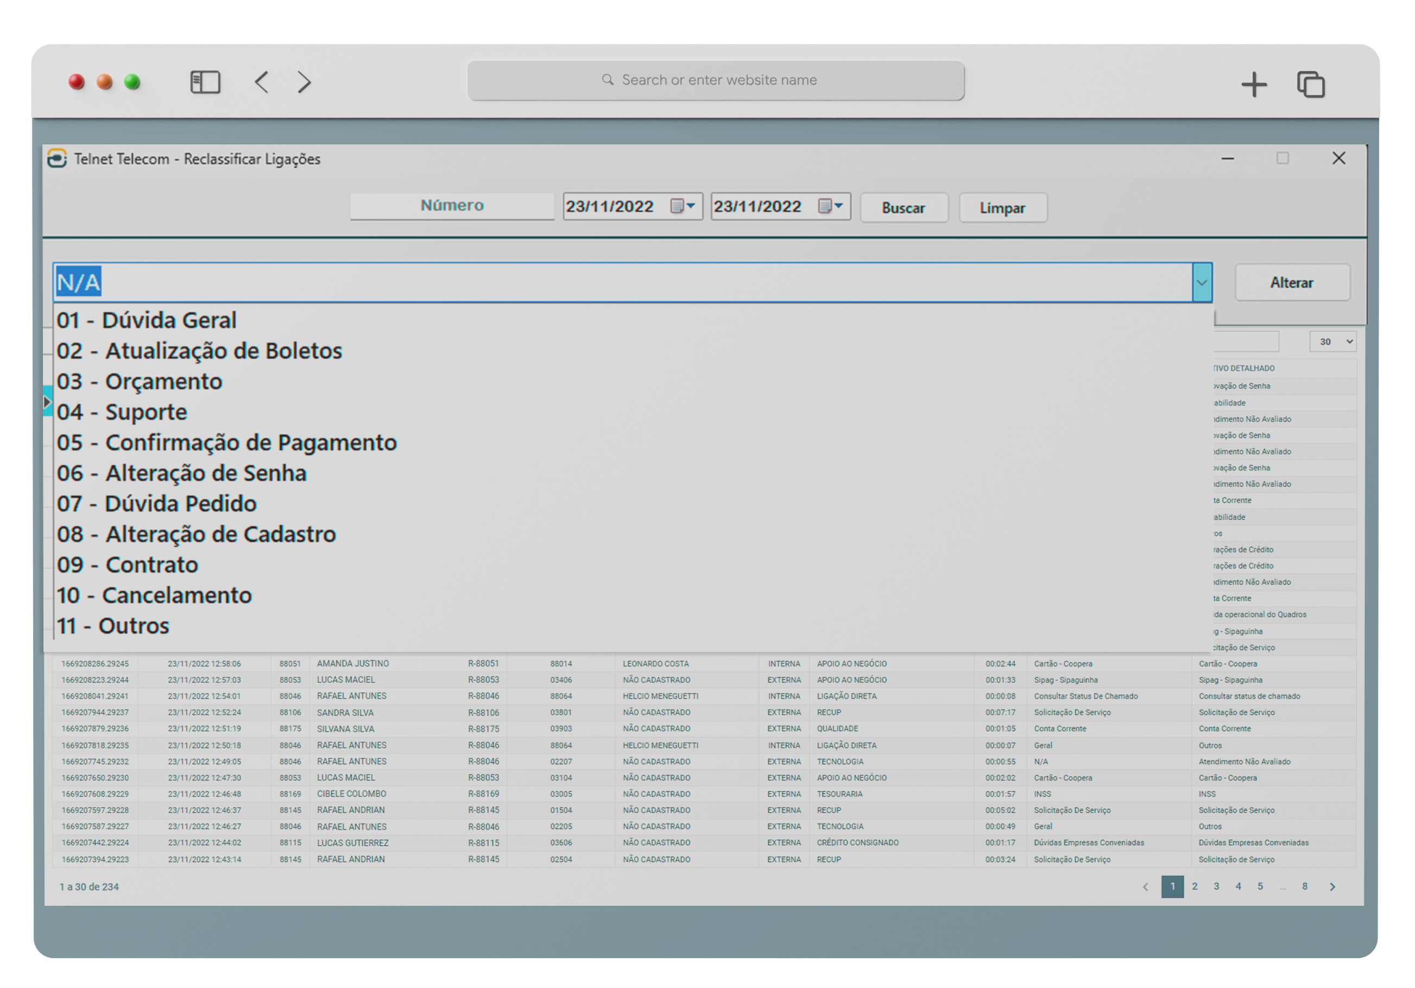This screenshot has height=988, width=1415.
Task: Click LUCAS GUTIERREZ in the table
Action: click(x=352, y=843)
